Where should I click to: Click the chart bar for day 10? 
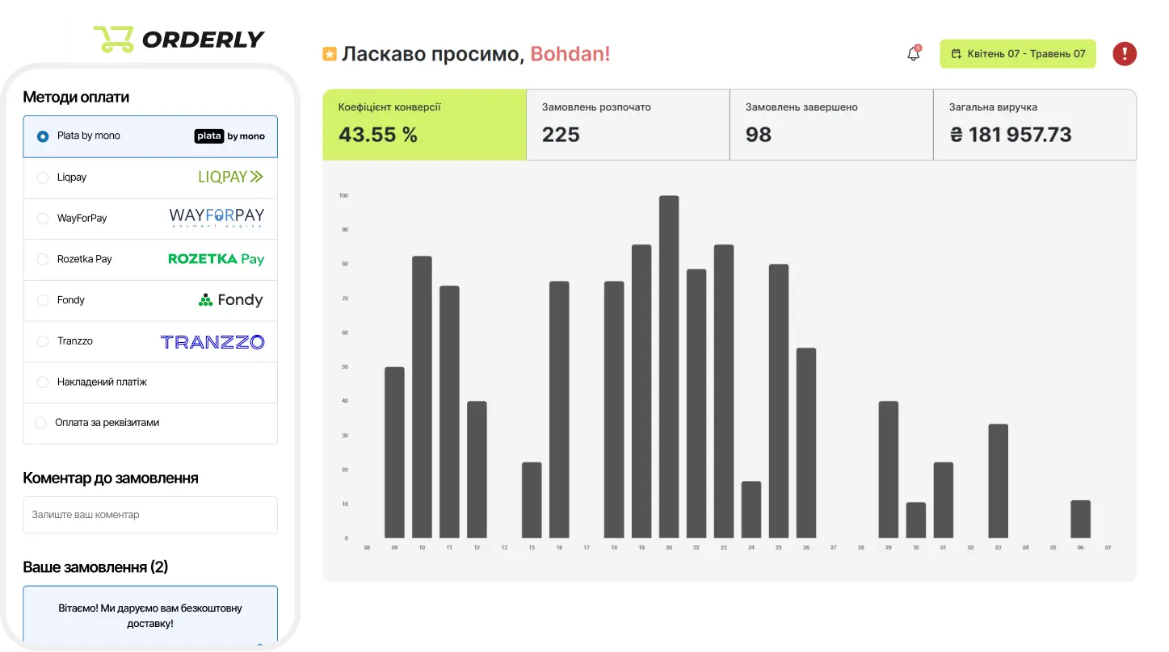point(422,397)
